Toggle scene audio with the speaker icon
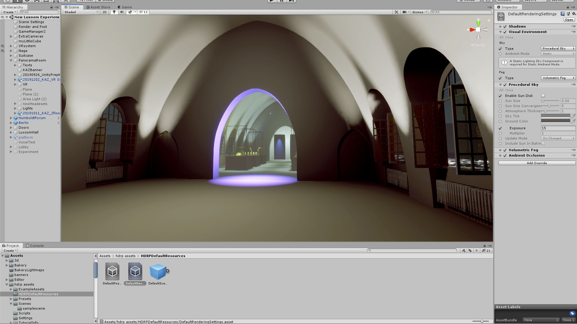The image size is (577, 324). [122, 12]
